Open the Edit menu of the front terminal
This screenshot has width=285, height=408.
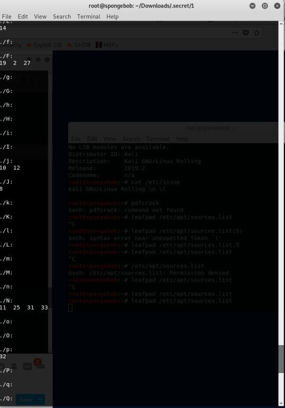tap(23, 16)
